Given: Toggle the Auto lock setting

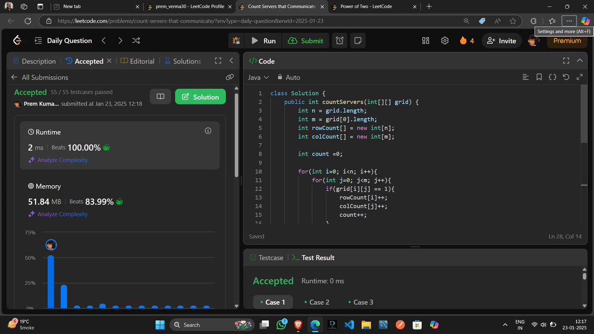Looking at the screenshot, I should 289,77.
